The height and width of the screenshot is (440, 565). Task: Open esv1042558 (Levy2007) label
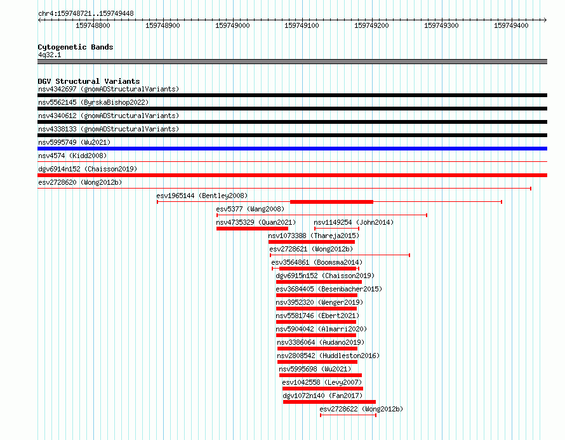pos(322,382)
